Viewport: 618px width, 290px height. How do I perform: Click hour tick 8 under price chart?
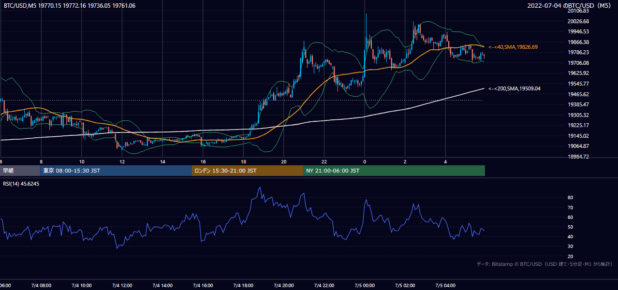pyautogui.click(x=41, y=162)
